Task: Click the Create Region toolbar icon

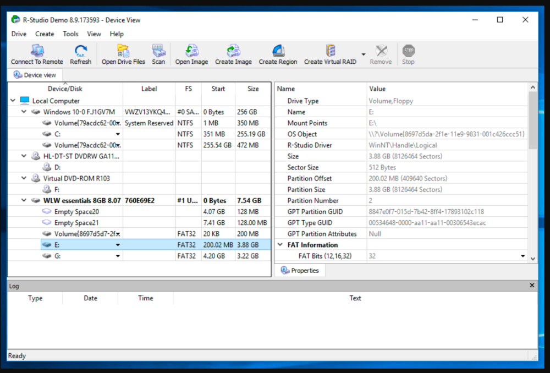Action: point(278,51)
